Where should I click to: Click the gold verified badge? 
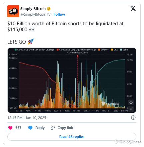(49, 9)
